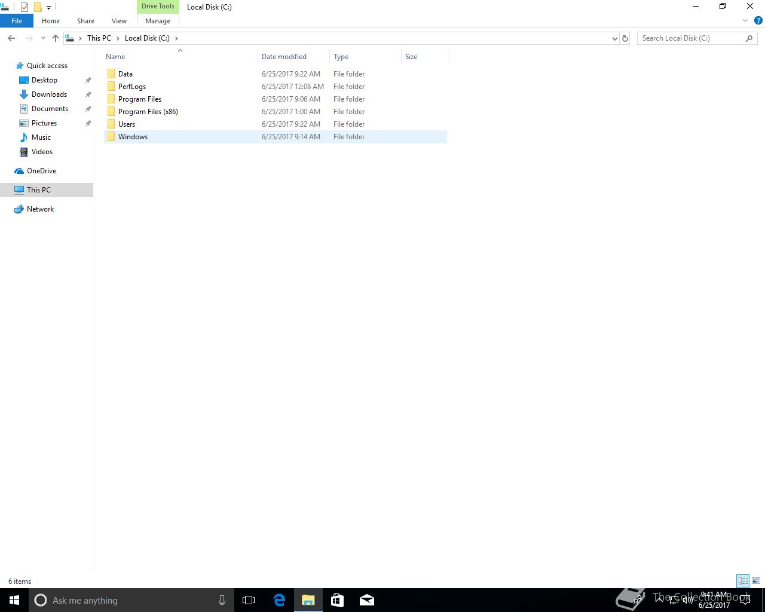Viewport: 765px width, 612px height.
Task: Click the New Folder quick access toolbar icon
Action: click(37, 7)
